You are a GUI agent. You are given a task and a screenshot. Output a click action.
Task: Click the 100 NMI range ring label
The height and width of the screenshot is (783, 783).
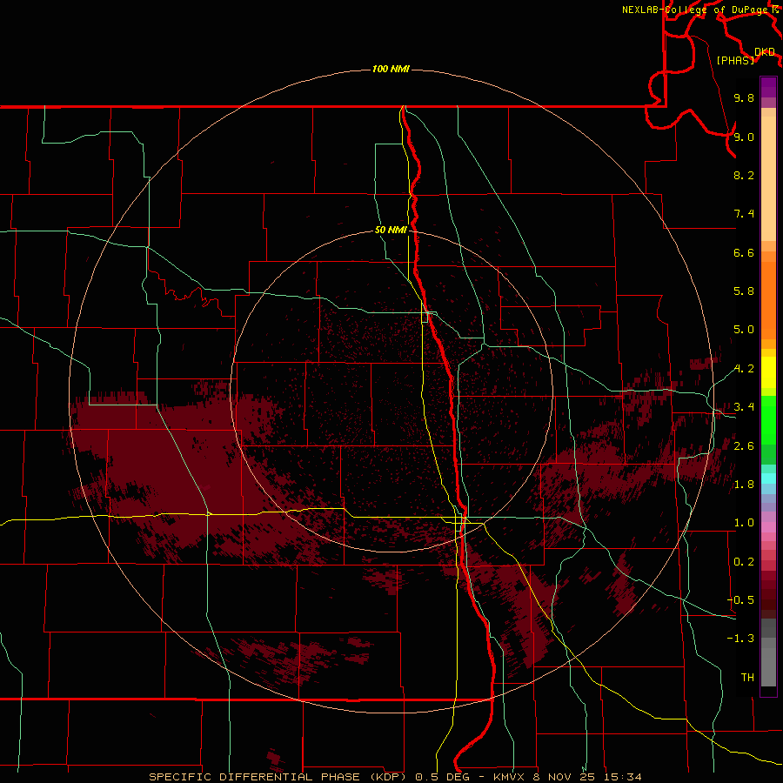tap(391, 69)
